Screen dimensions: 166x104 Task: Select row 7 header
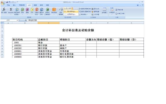(2, 43)
